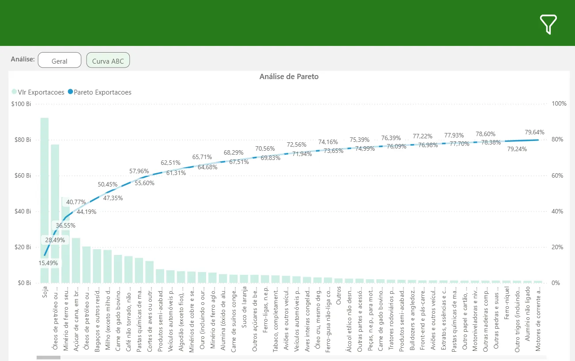Click the horizontal scrollbar thumb below the chart

[x=49, y=357]
